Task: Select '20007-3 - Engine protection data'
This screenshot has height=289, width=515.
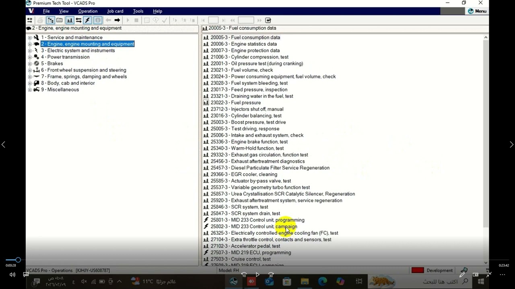Action: (245, 51)
